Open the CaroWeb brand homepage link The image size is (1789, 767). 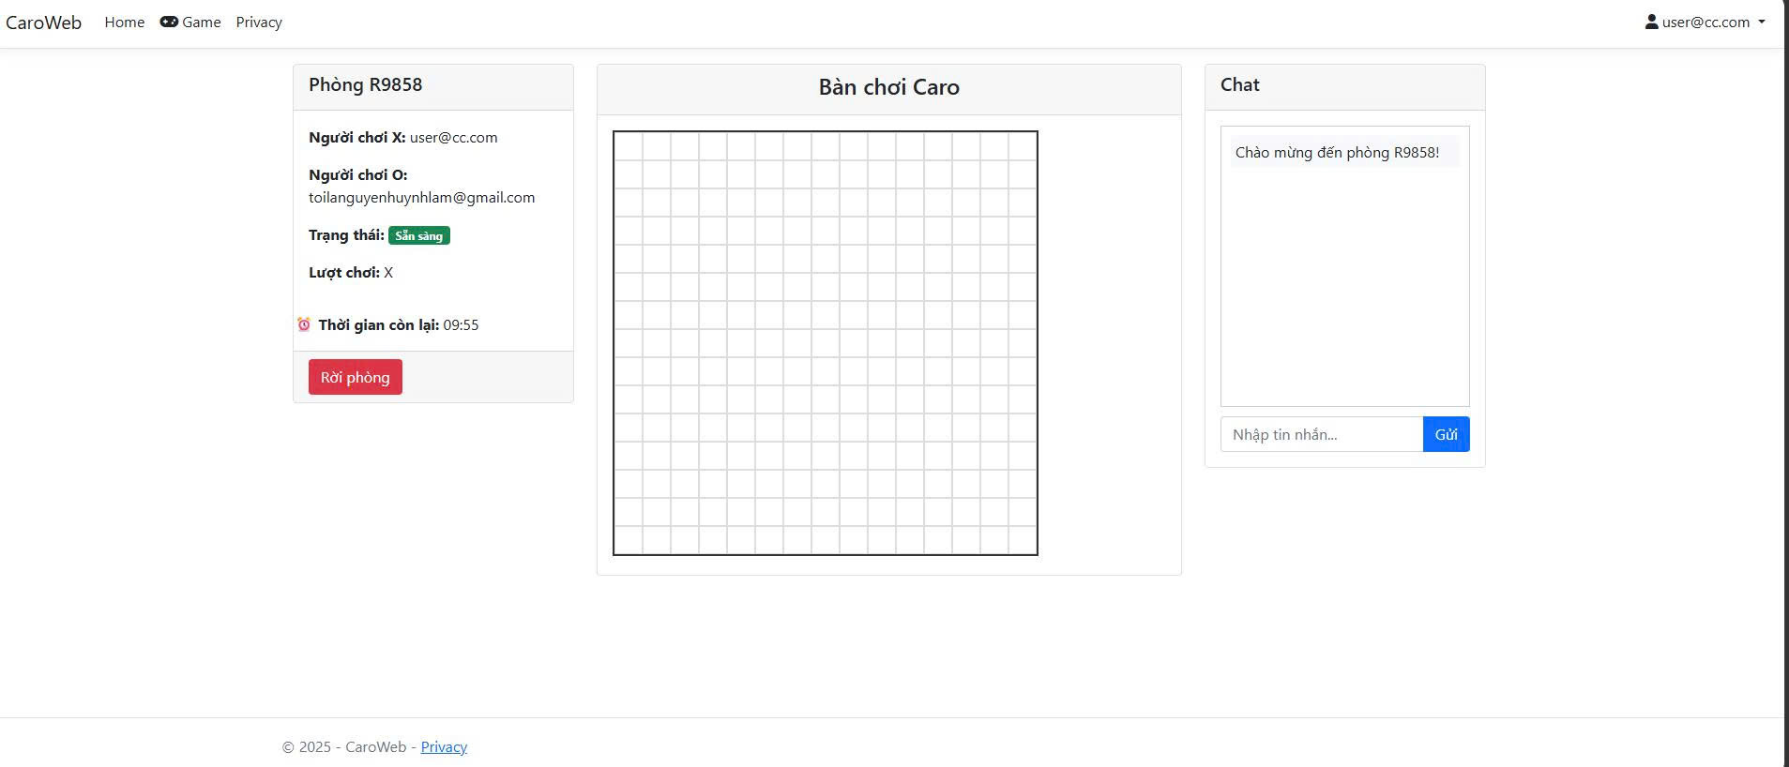tap(43, 23)
